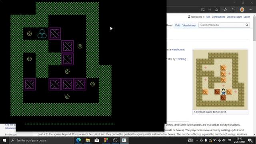Screen dimensions: 256x144
Task: Follow the Thinking article link
Action: 181,59
